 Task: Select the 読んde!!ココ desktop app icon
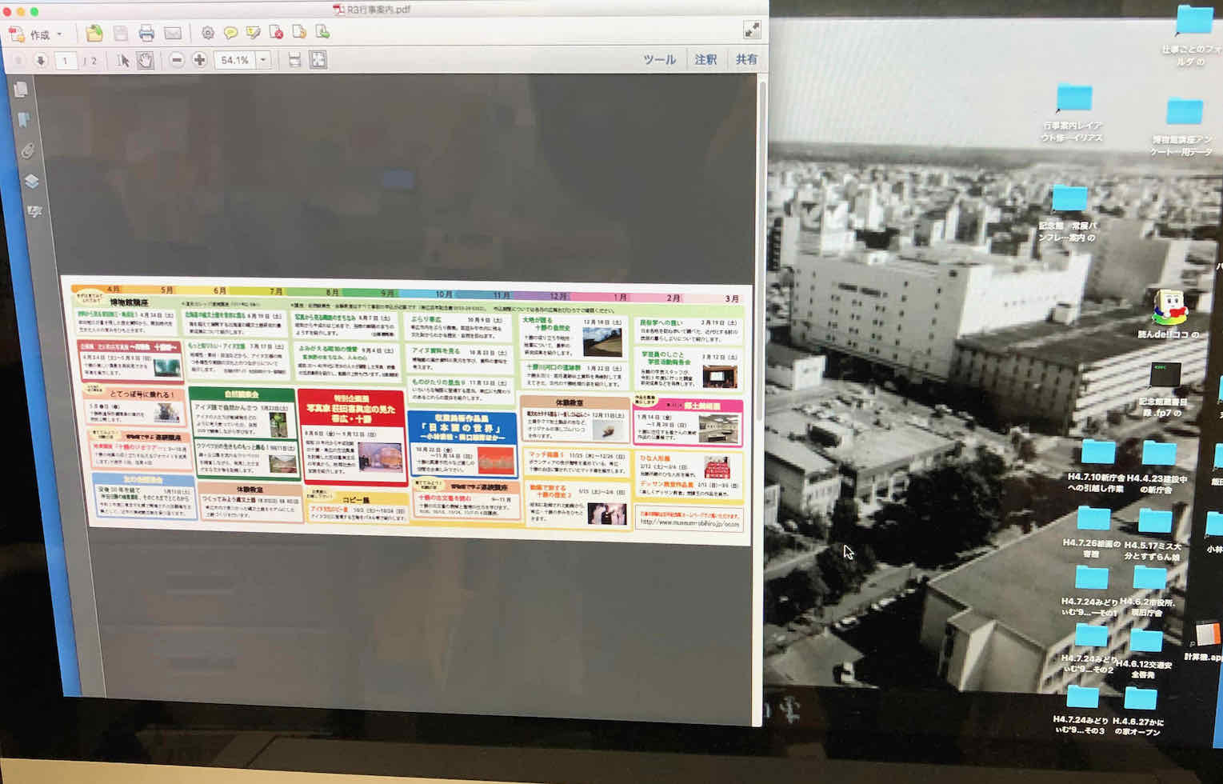click(x=1169, y=314)
